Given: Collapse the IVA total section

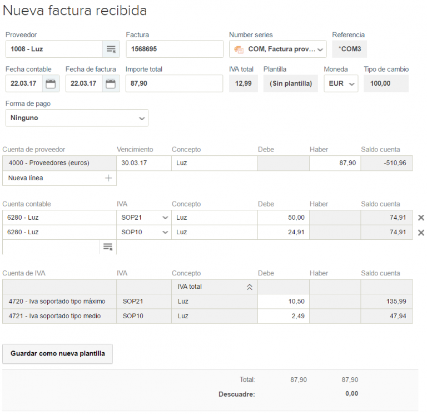Looking at the screenshot, I should coord(249,287).
